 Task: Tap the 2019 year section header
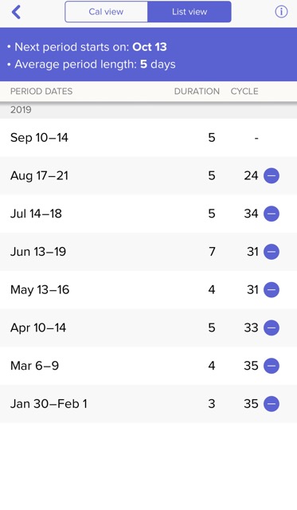[x=21, y=110]
